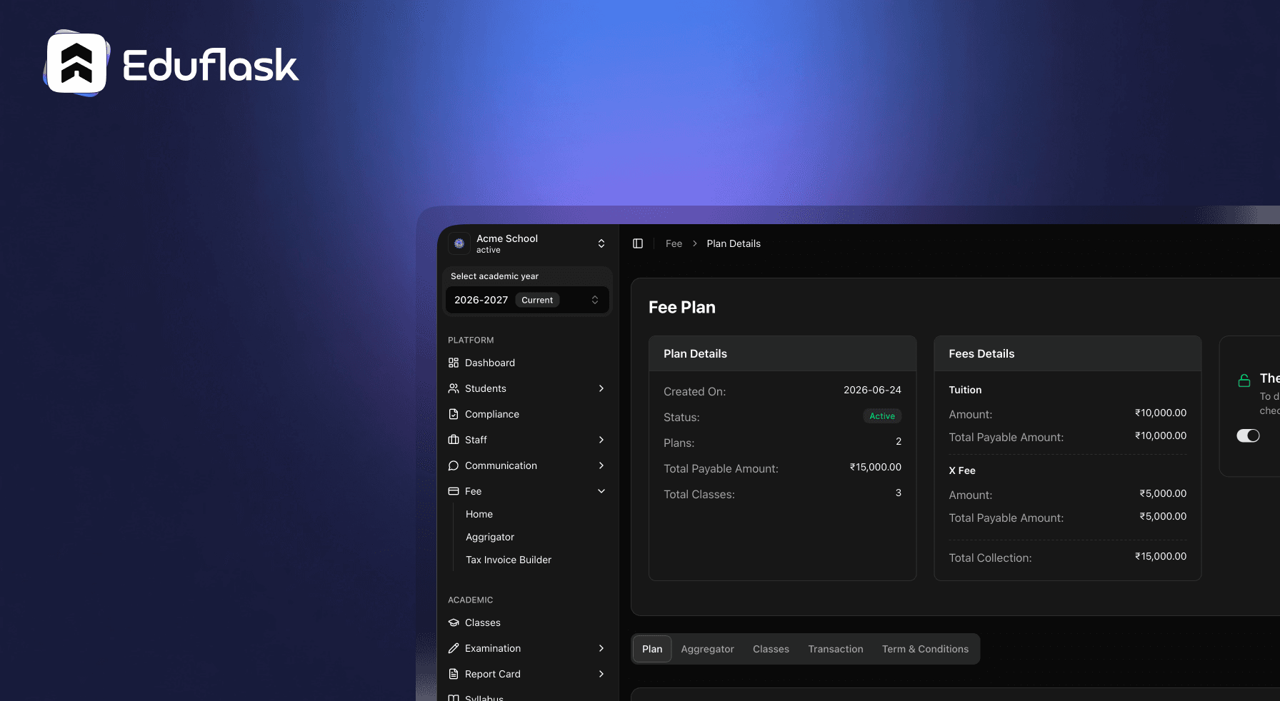The height and width of the screenshot is (701, 1280).
Task: Click the Fees Details card header
Action: click(1068, 353)
